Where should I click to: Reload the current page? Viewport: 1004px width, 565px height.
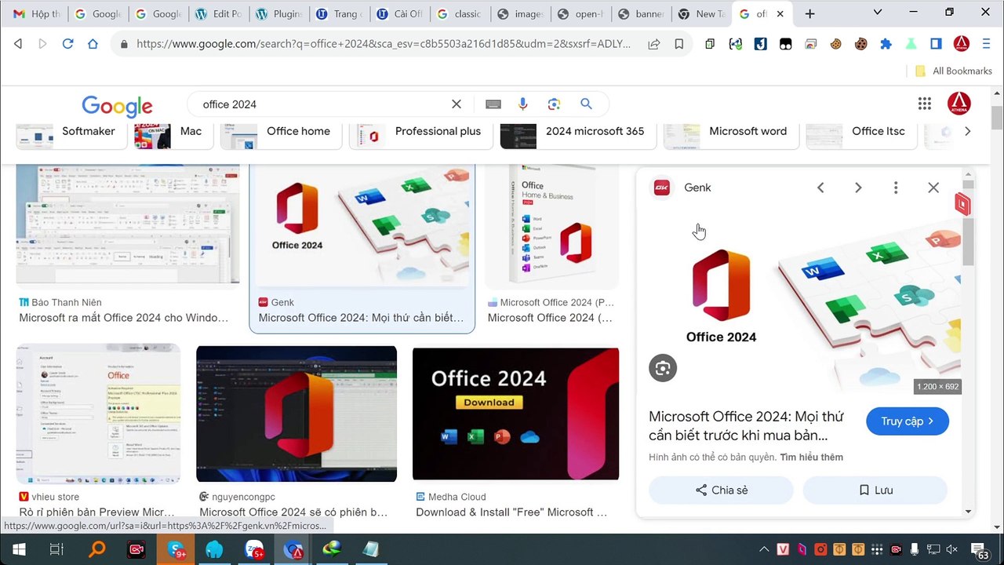pos(67,44)
